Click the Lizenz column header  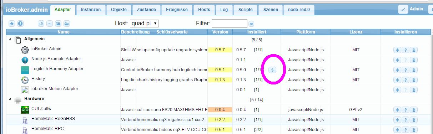(356, 32)
